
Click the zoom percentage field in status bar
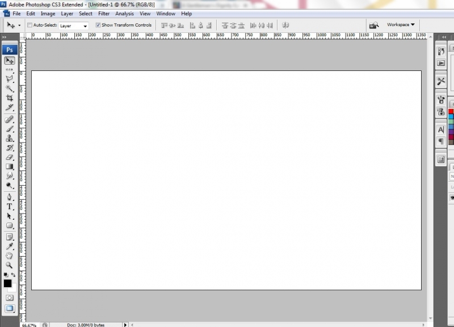click(x=29, y=325)
